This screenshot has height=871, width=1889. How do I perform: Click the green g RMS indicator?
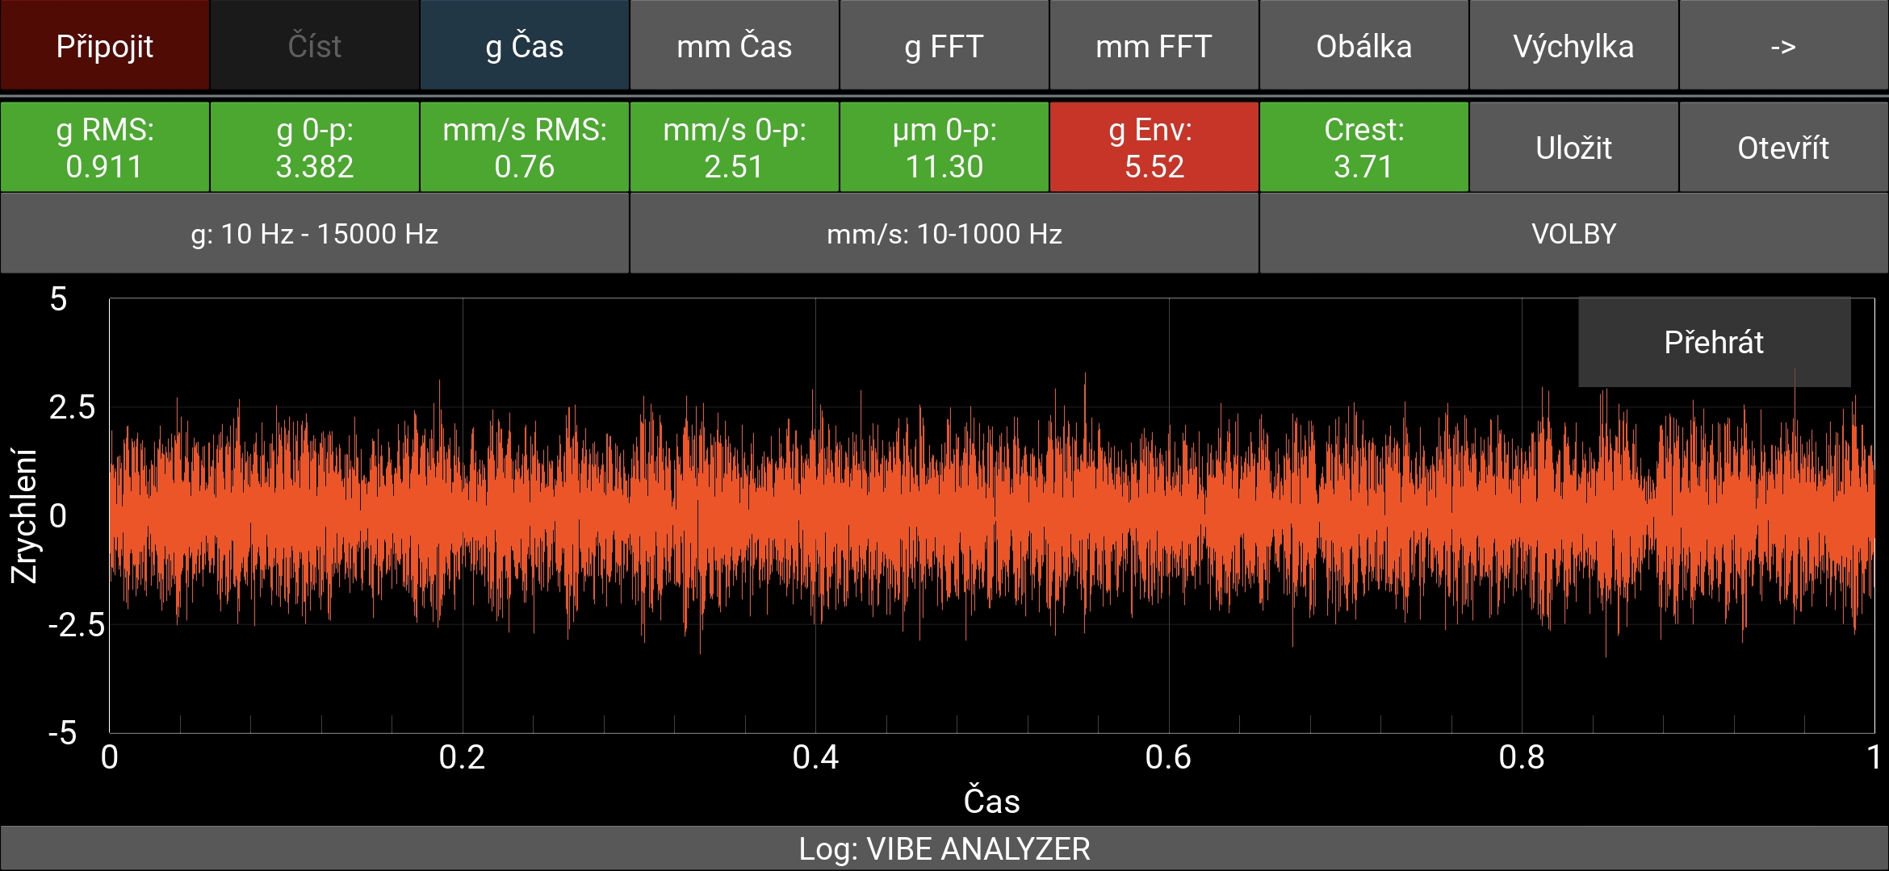tap(105, 148)
